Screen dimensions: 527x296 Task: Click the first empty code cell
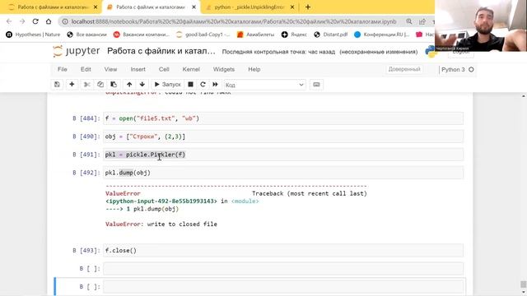pyautogui.click(x=283, y=269)
